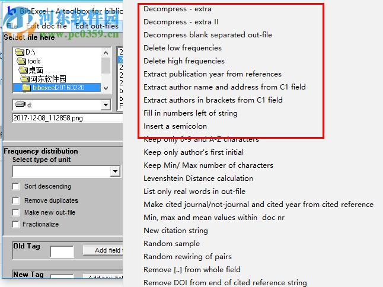
Task: Click the BibExcel title bar app icon
Action: coord(12,10)
